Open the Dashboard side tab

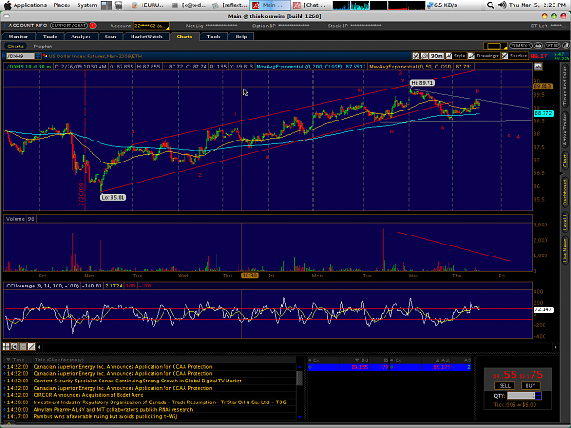click(x=565, y=192)
